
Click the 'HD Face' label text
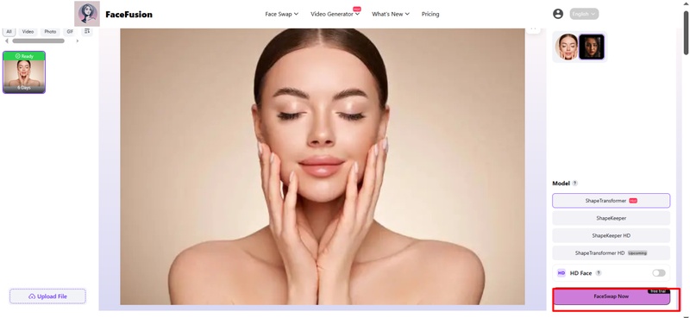[580, 273]
